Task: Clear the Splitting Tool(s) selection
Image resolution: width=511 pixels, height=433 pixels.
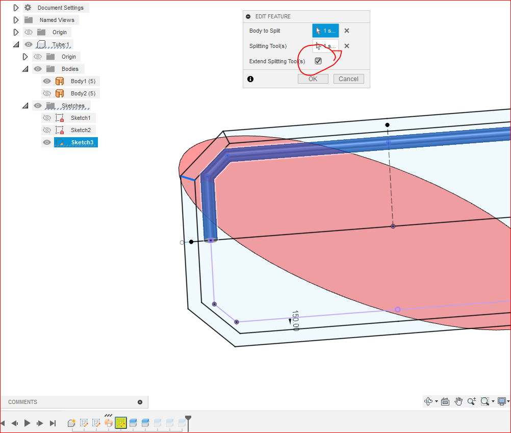Action: [347, 46]
